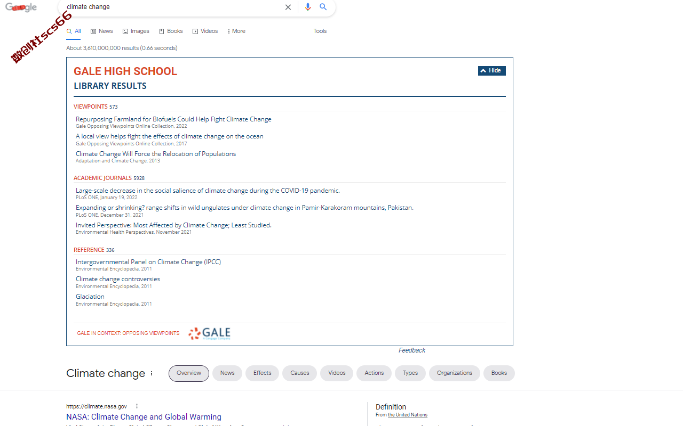Open the United Nations definition source link
Screen dimensions: 683x426
(408, 415)
